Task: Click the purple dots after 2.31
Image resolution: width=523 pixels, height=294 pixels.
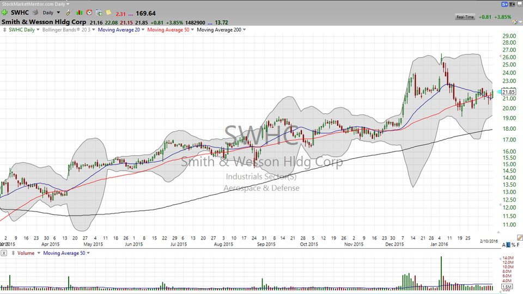Action: pos(130,15)
